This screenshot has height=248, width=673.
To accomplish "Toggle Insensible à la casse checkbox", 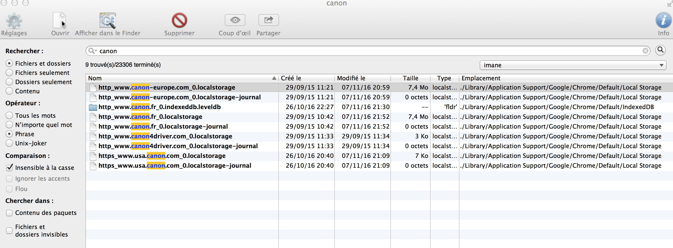I will [x=10, y=168].
